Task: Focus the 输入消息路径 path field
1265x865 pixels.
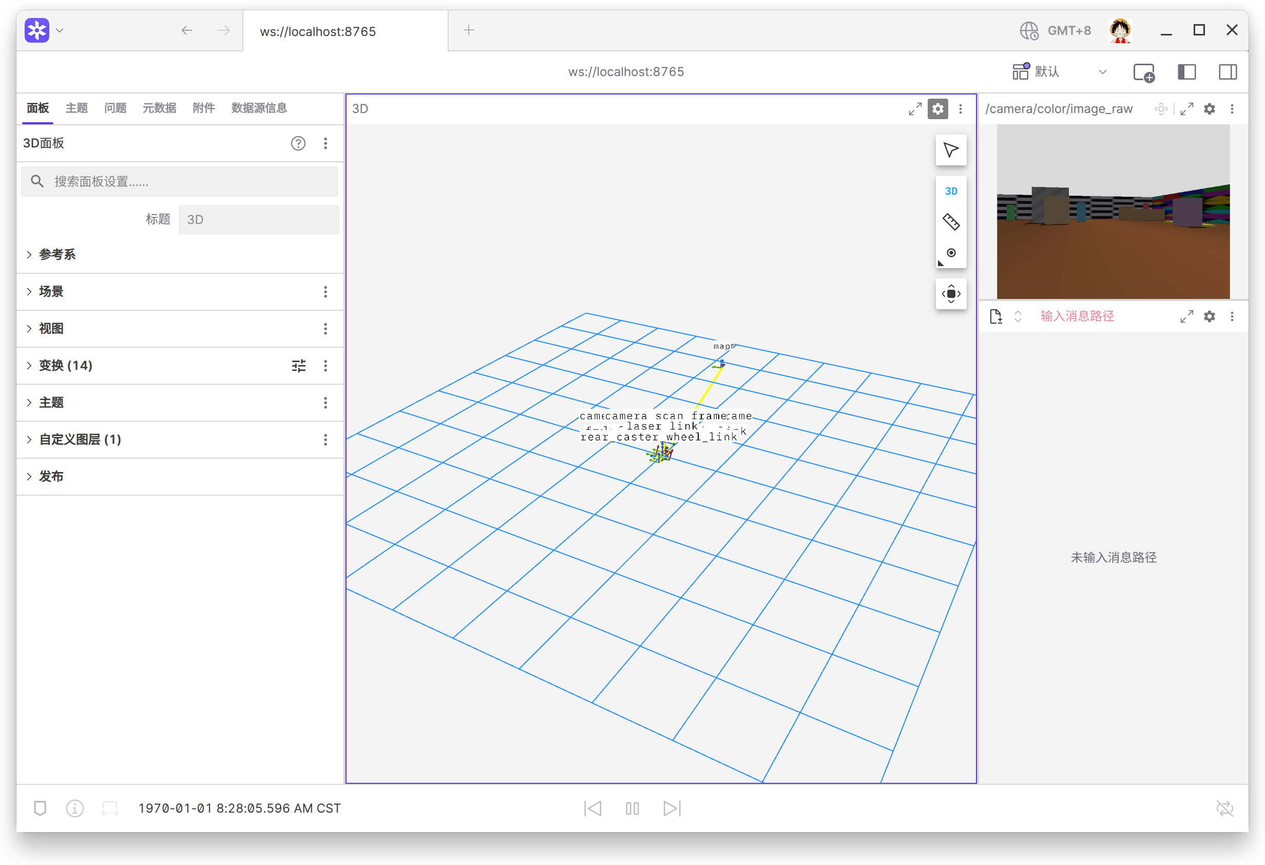Action: click(x=1077, y=316)
